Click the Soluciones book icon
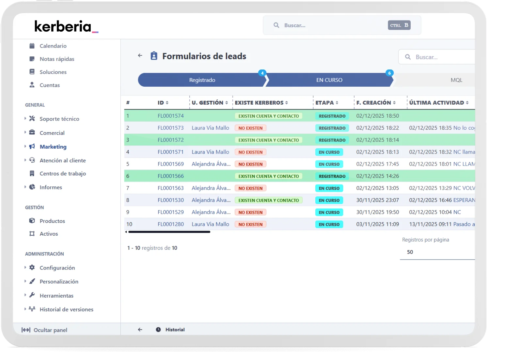This screenshot has height=352, width=520. point(32,72)
